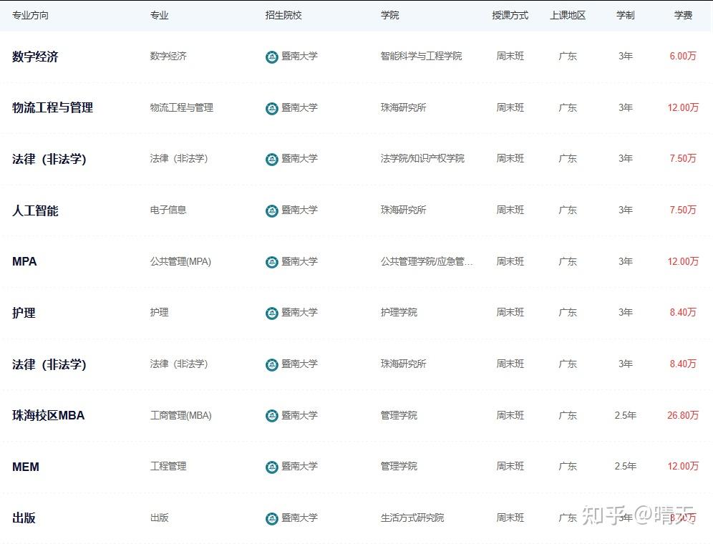
Task: Click 周末班 in 数字经济 row
Action: coord(510,56)
